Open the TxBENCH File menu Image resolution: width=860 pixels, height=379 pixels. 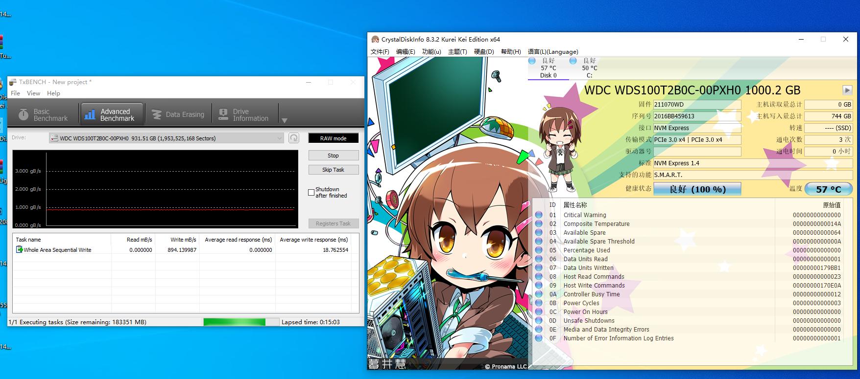pos(16,93)
